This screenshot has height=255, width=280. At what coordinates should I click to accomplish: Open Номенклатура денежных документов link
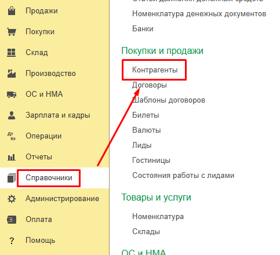[199, 14]
